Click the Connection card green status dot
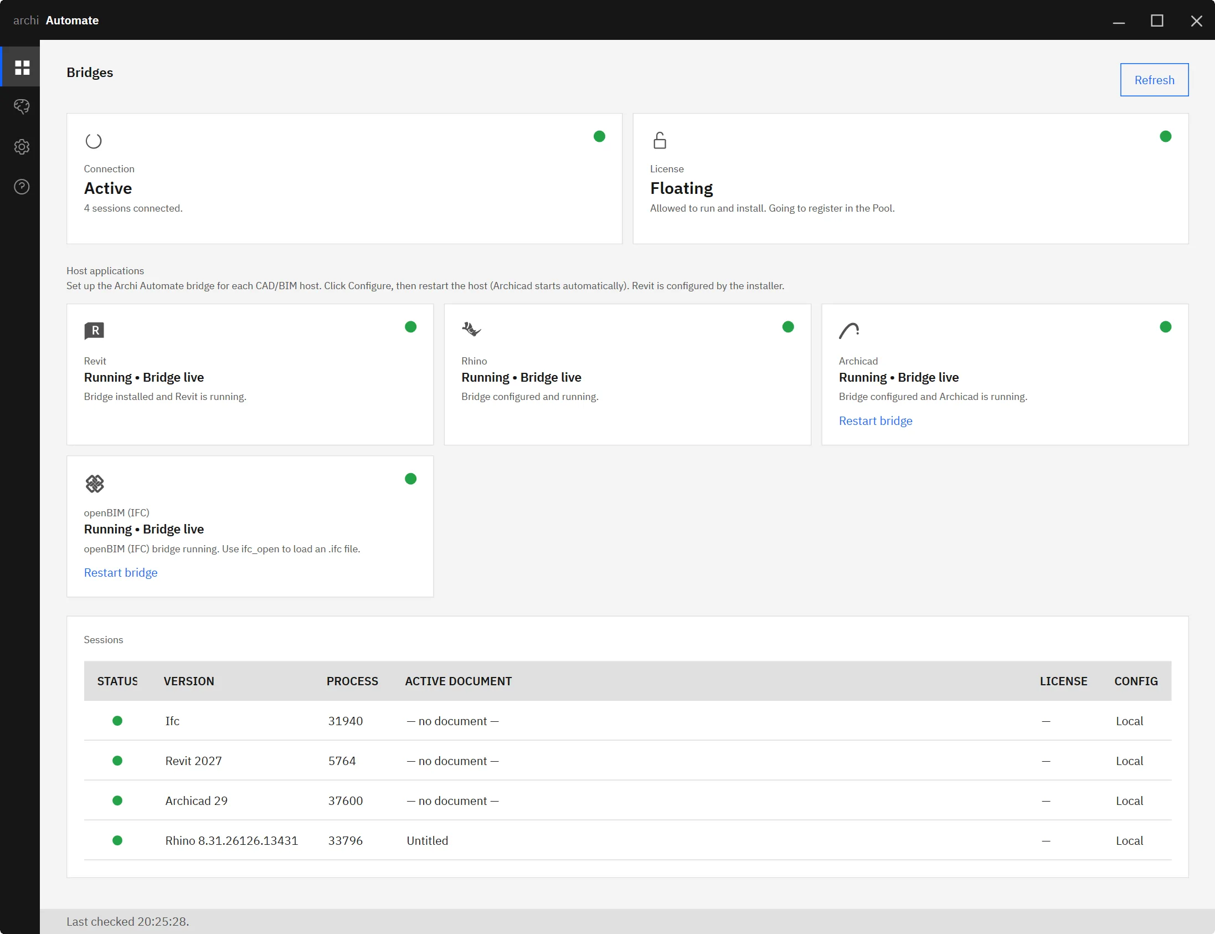The image size is (1215, 934). click(599, 136)
